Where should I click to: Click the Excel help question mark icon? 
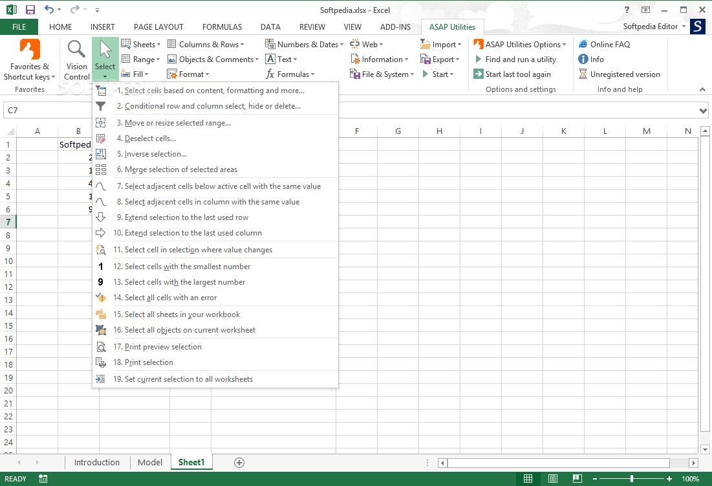tap(627, 10)
